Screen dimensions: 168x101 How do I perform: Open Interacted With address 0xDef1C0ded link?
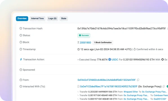pyautogui.click(x=109, y=86)
